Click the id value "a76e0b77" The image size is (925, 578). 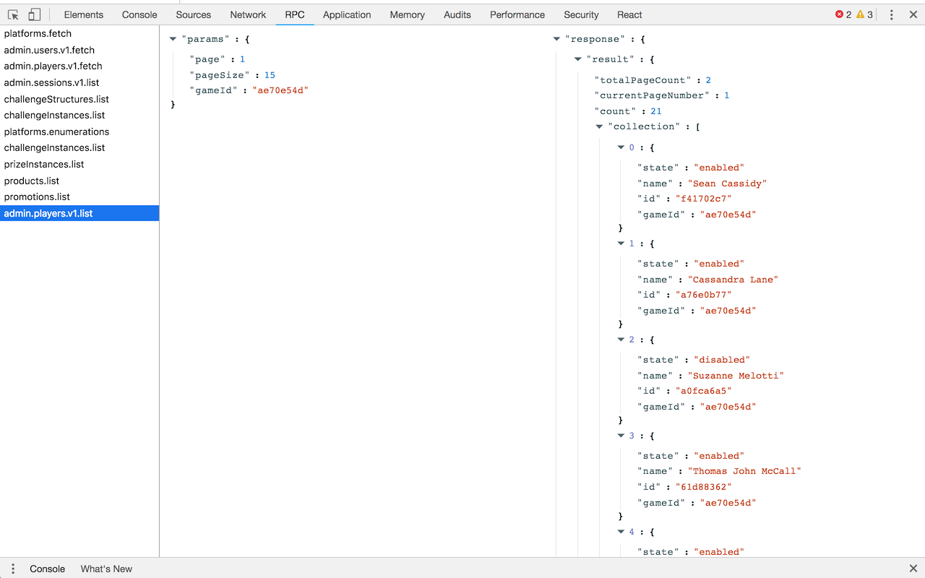[x=703, y=295]
